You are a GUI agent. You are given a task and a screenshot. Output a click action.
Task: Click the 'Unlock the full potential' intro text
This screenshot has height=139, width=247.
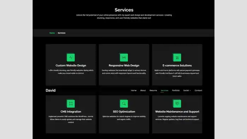point(124,17)
